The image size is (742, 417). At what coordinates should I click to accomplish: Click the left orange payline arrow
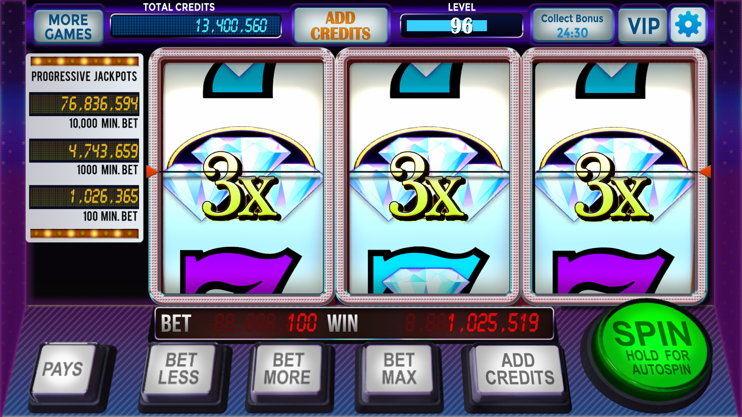click(x=152, y=172)
